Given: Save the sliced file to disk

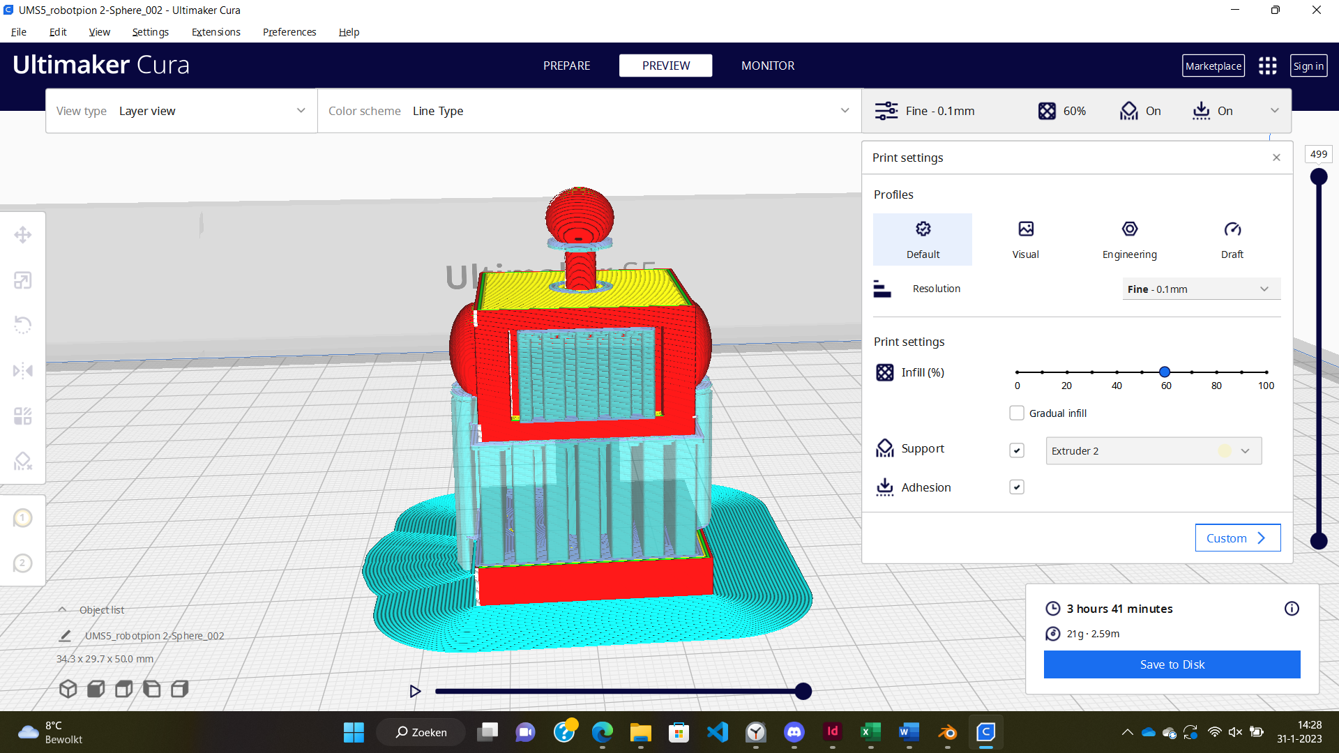Looking at the screenshot, I should [1172, 664].
